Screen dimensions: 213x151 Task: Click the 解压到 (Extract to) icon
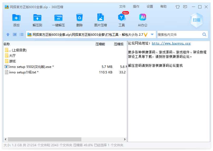point(37,18)
